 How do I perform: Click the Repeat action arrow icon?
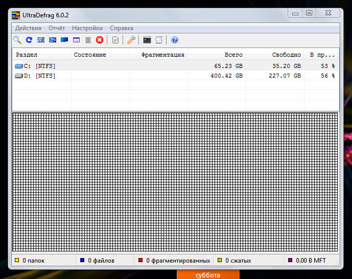coord(29,40)
